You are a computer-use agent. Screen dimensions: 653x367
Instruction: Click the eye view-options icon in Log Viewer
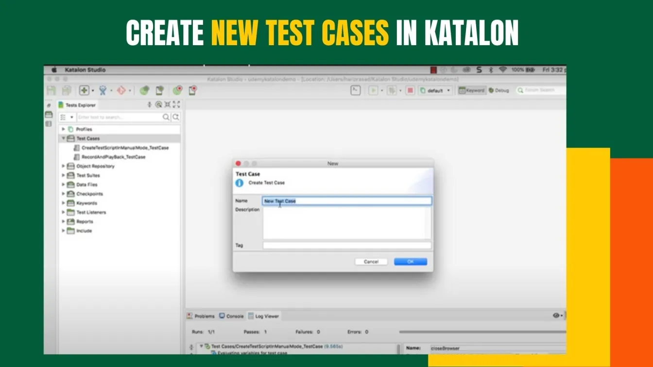(556, 316)
